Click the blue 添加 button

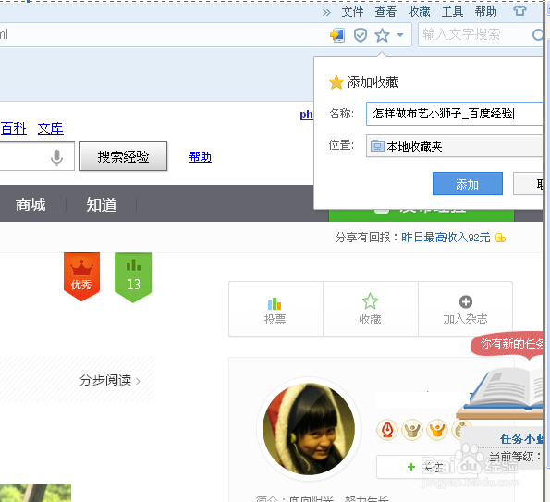[x=467, y=183]
